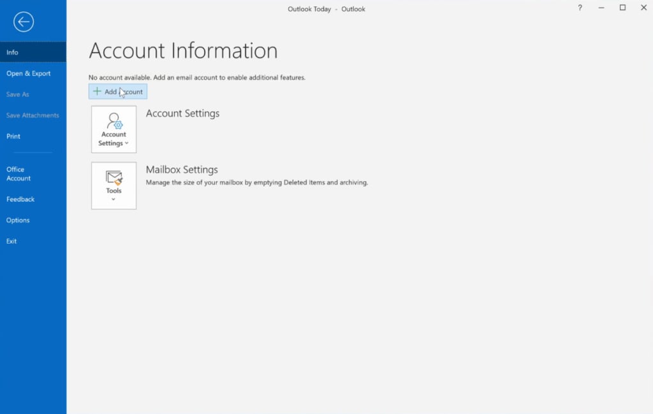Open the Open & Export section

click(28, 73)
